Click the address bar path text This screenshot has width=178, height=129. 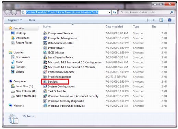tap(62, 12)
